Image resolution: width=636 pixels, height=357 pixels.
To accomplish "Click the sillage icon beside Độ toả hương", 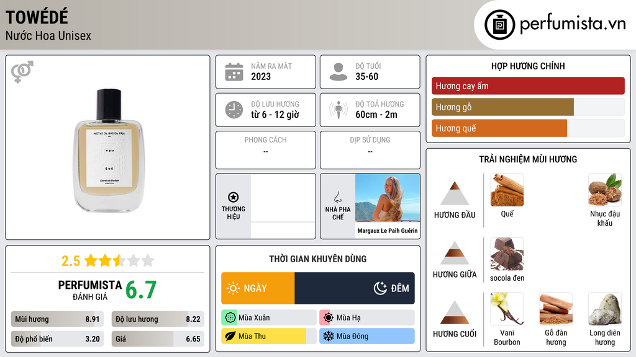I will coord(338,110).
